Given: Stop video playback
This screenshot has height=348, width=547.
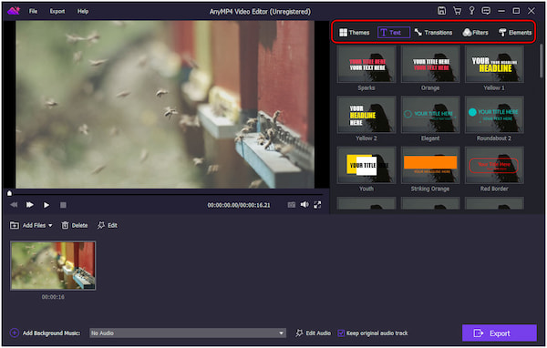Looking at the screenshot, I should pos(63,205).
